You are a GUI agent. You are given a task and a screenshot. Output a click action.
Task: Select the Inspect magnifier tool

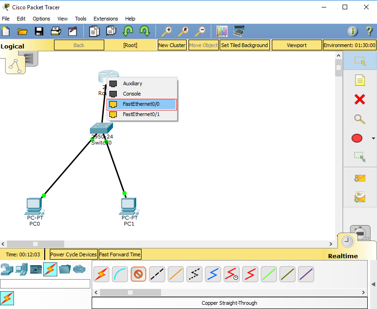358,119
